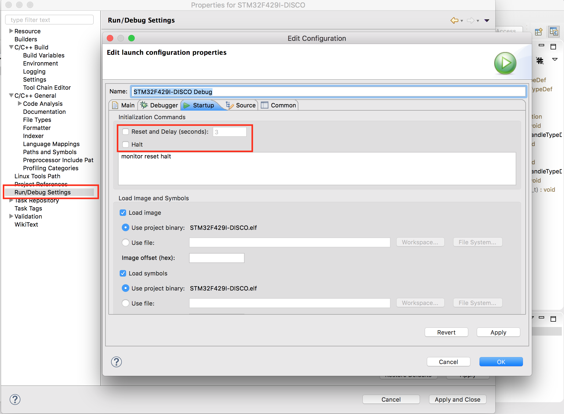Click Apply and Close button

coord(458,400)
